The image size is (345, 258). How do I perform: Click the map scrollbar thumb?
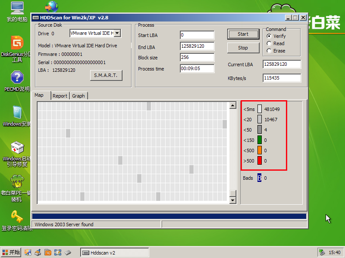coord(232,193)
